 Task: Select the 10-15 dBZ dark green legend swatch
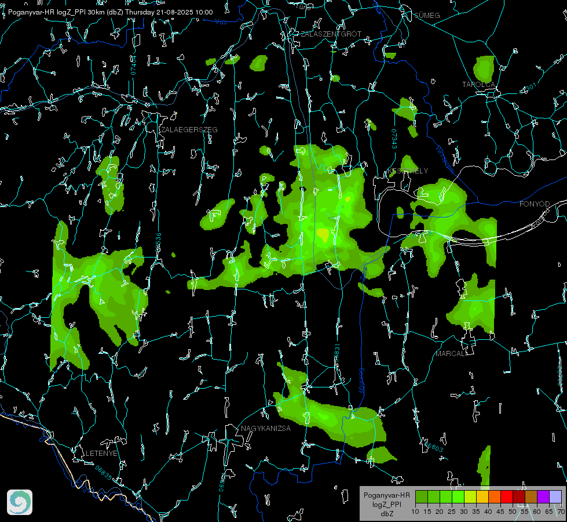pyautogui.click(x=421, y=496)
